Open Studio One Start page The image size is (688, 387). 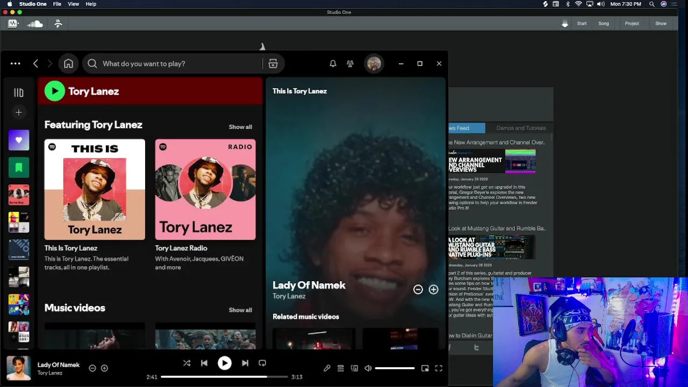pos(582,24)
